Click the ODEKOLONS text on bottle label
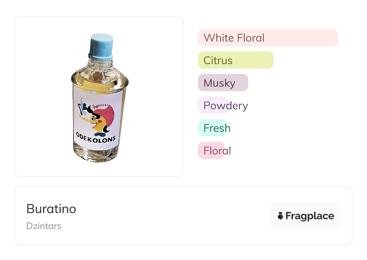The height and width of the screenshot is (260, 367). [96, 139]
